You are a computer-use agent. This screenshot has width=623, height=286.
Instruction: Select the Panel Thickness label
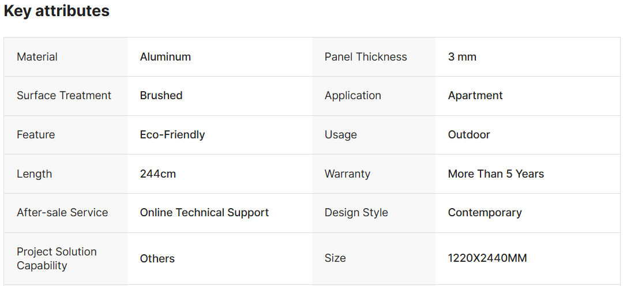coord(365,57)
